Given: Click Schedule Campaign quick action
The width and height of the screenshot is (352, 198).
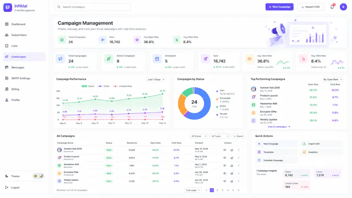Looking at the screenshot, I should [277, 160].
